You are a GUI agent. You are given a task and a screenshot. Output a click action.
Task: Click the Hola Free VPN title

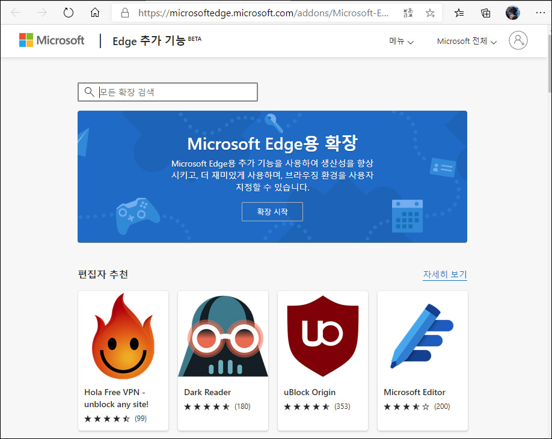pyautogui.click(x=116, y=398)
